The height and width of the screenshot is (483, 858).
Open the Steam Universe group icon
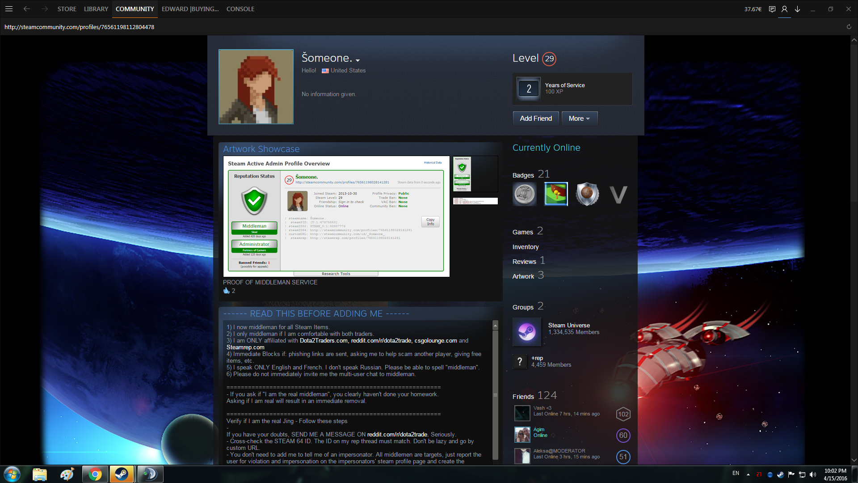(x=527, y=332)
